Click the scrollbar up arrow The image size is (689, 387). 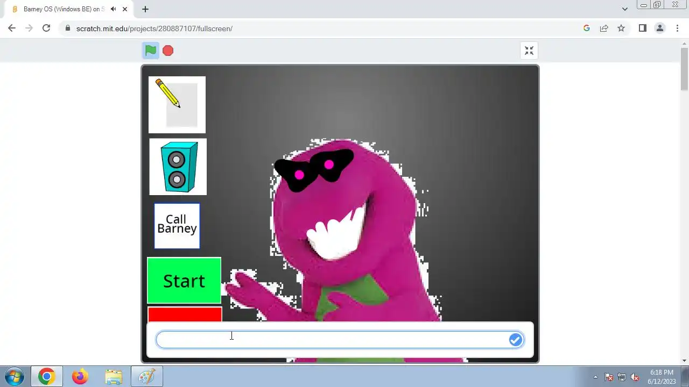pyautogui.click(x=684, y=43)
